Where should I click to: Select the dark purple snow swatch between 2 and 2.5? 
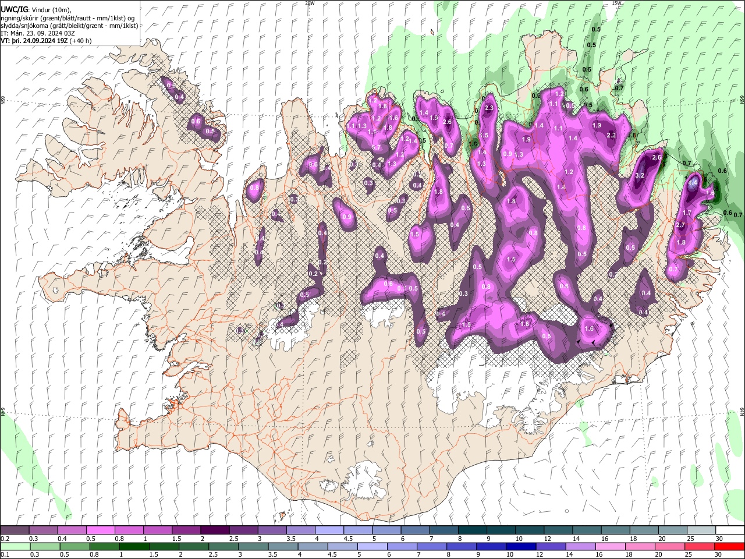pos(215,530)
